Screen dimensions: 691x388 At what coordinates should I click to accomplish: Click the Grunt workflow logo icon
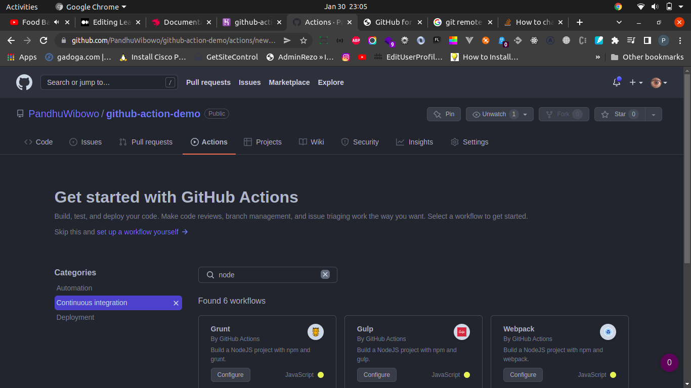(316, 332)
